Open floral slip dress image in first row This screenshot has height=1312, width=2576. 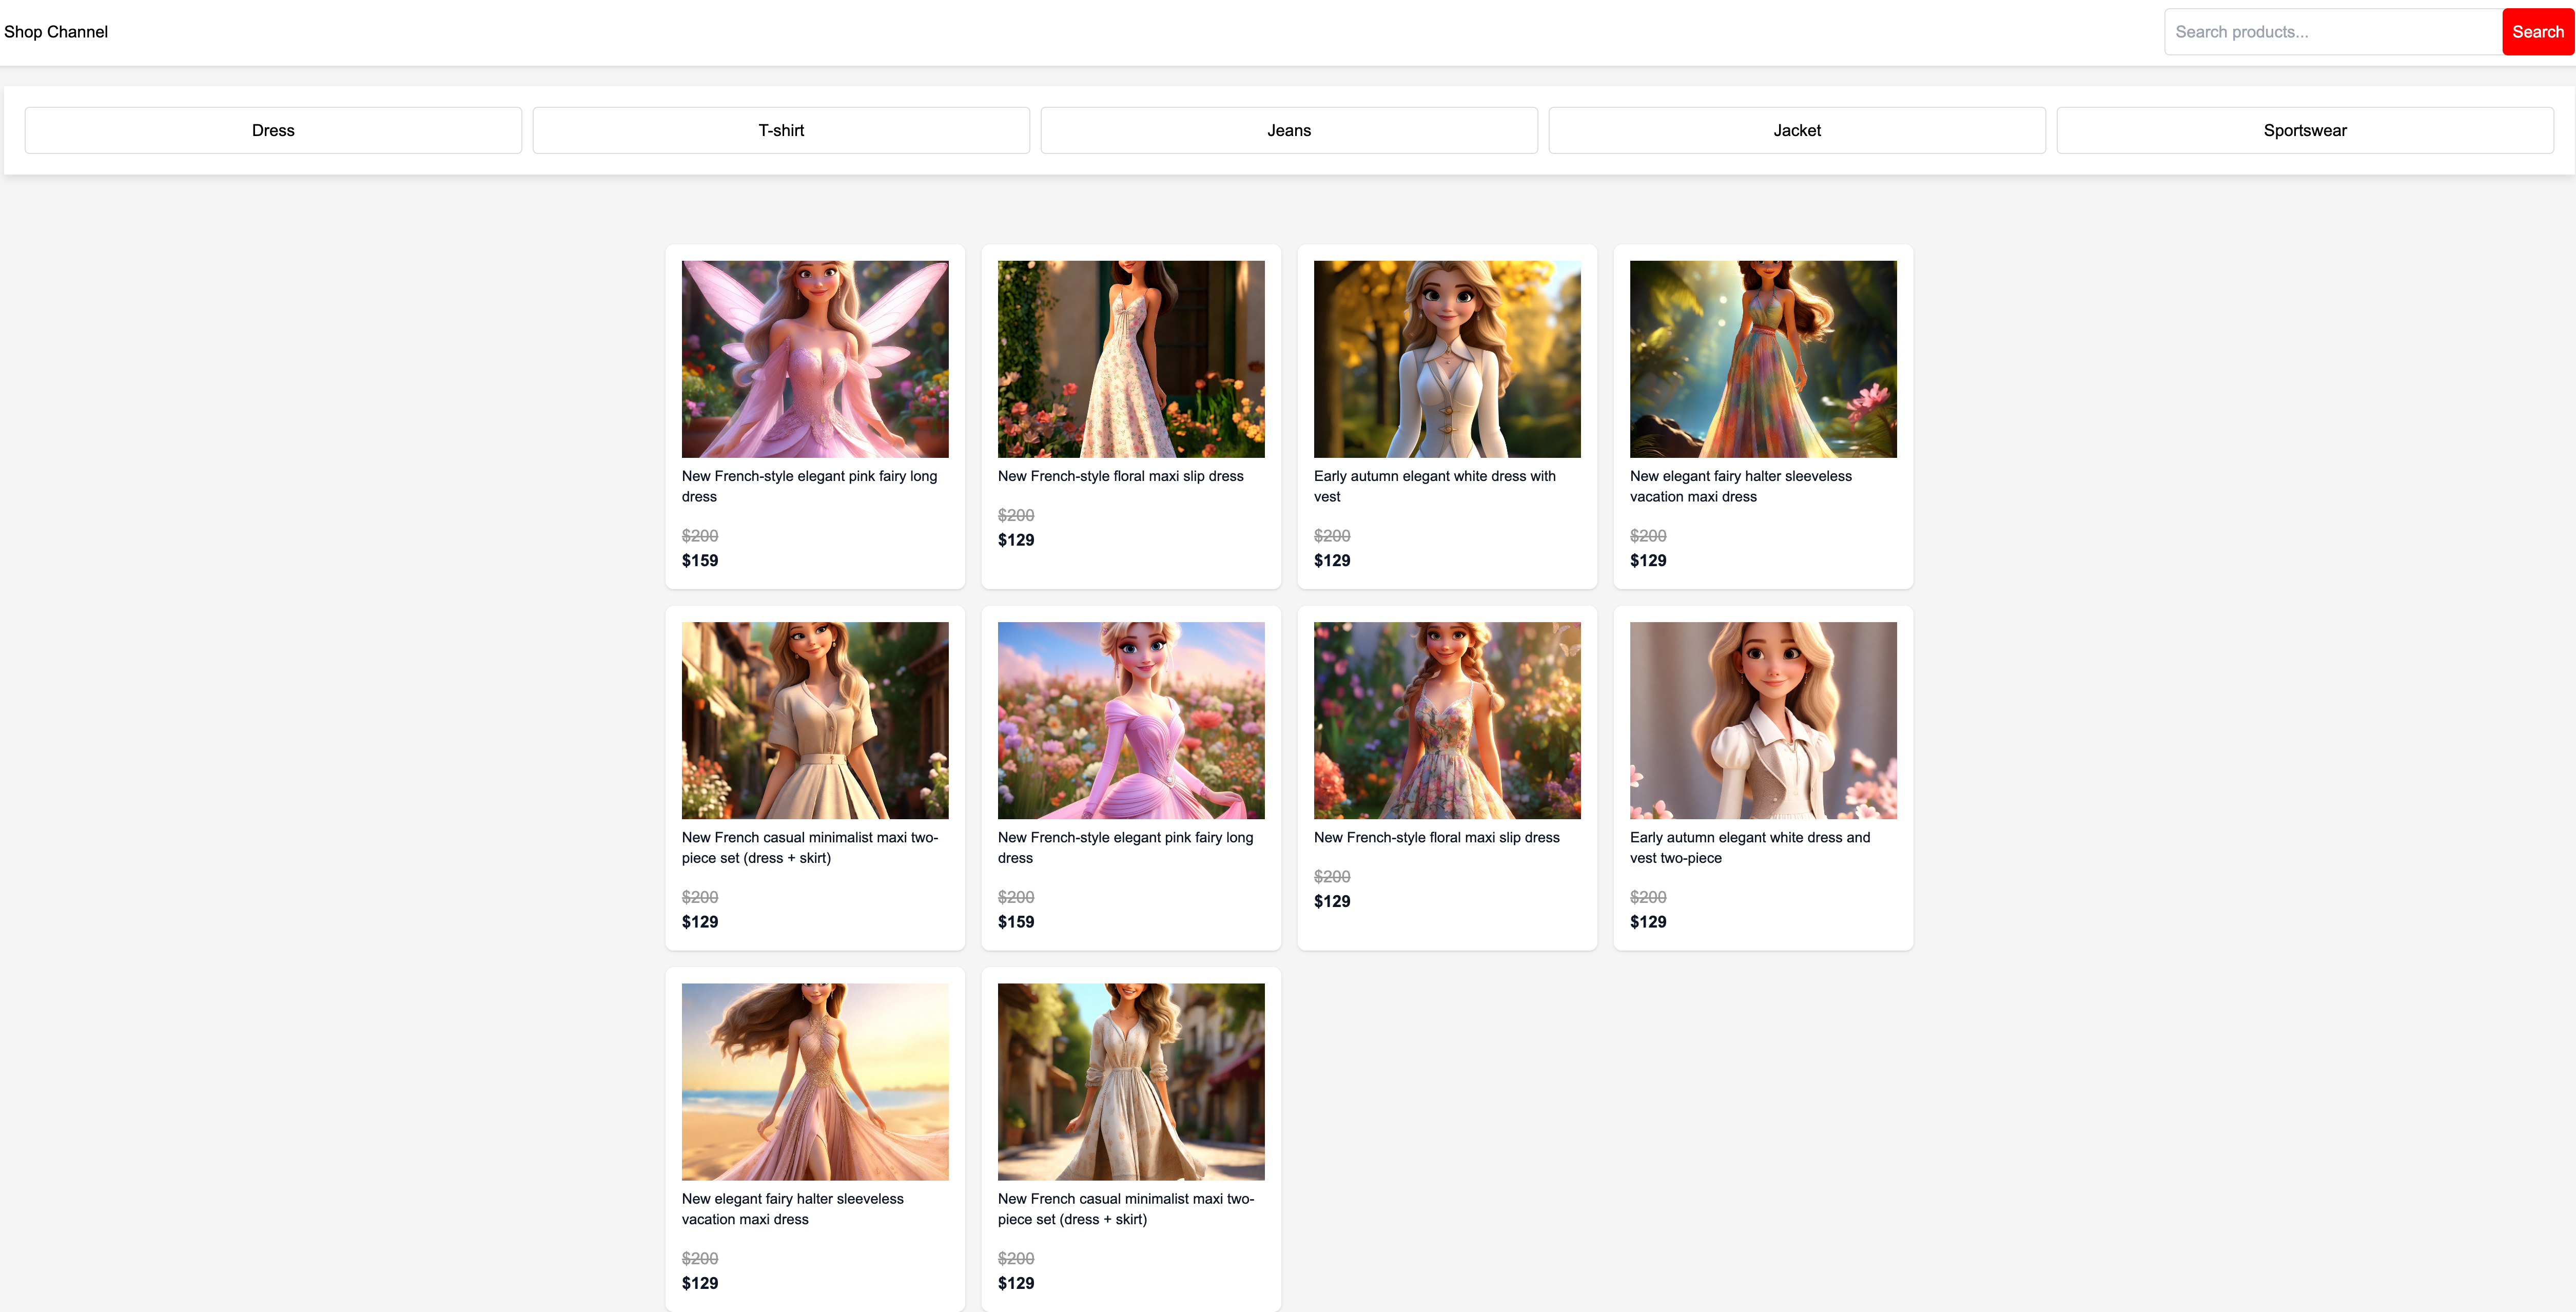click(x=1131, y=359)
